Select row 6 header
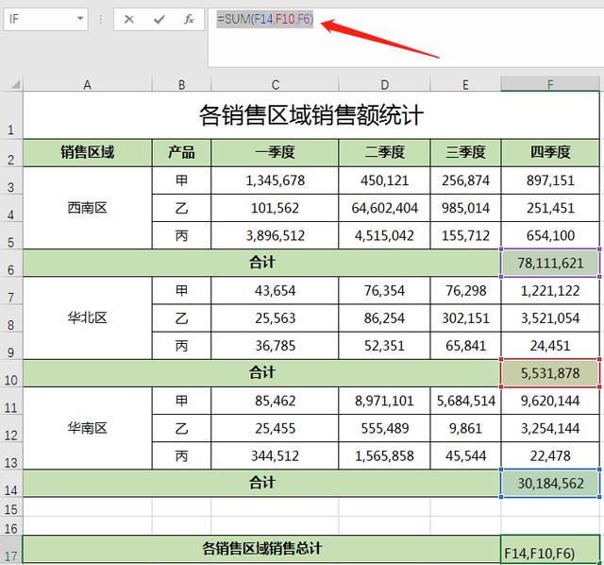 (11, 263)
